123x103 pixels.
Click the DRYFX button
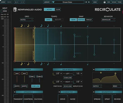(x=17, y=86)
